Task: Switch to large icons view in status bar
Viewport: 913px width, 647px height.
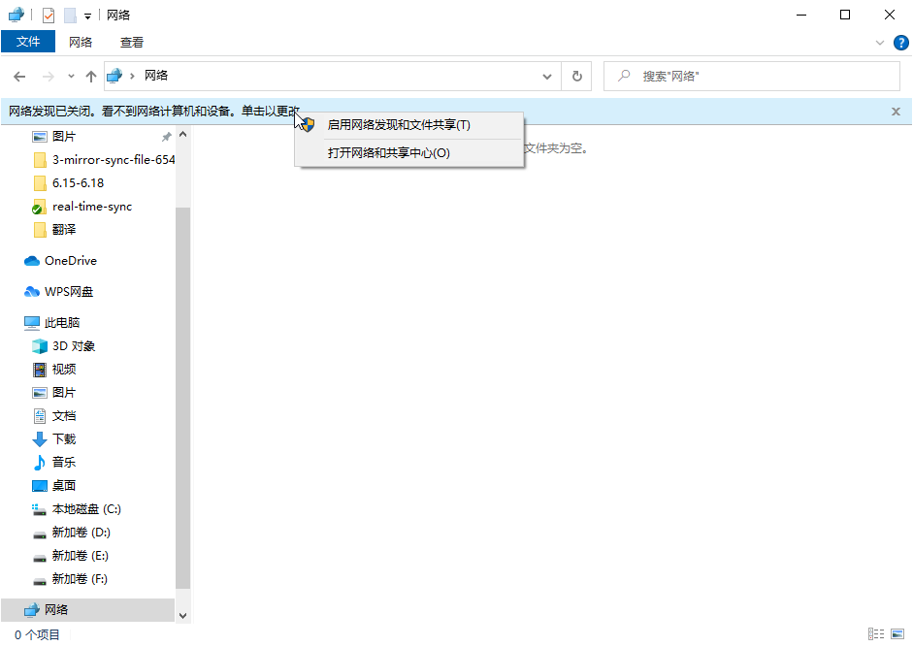Action: click(x=899, y=634)
